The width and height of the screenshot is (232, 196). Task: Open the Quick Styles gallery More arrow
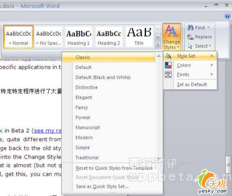158,45
